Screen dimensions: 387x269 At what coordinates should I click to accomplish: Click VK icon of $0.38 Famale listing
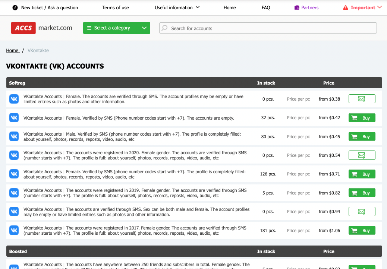pos(14,99)
